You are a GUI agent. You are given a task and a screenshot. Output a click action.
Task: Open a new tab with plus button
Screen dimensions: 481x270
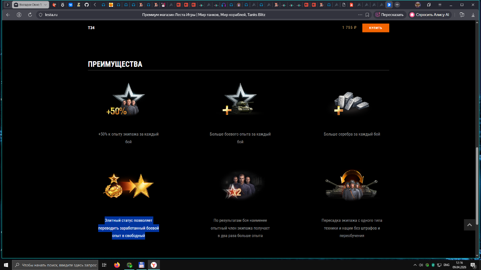click(397, 5)
